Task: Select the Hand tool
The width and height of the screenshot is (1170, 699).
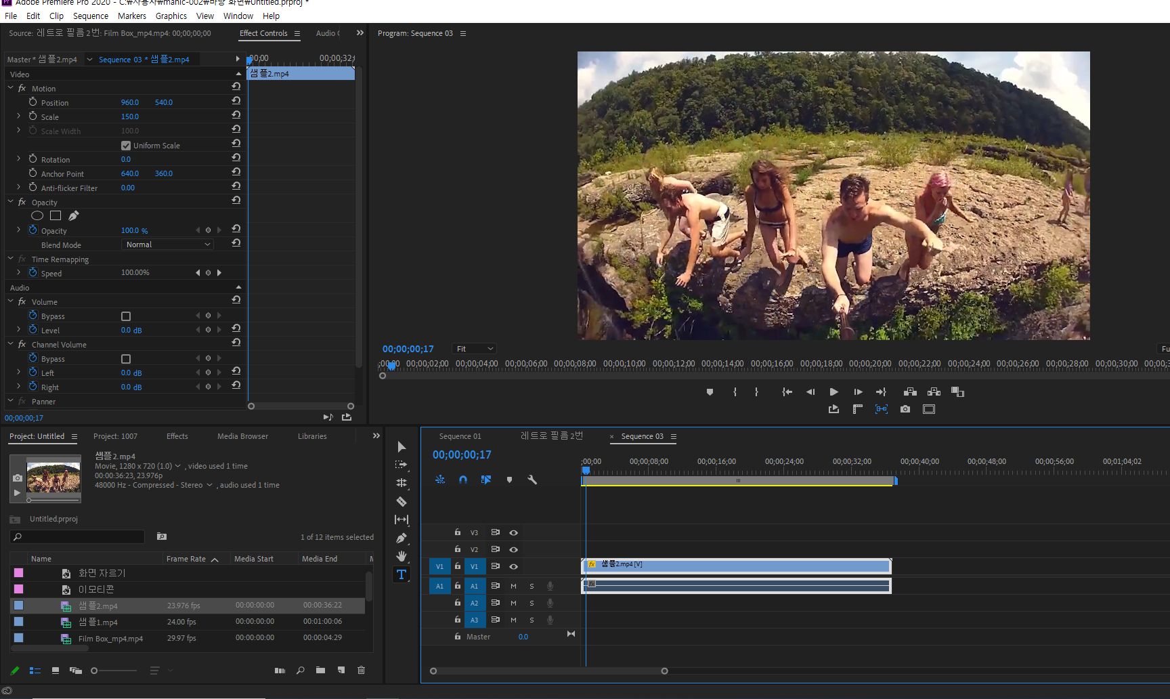Action: pyautogui.click(x=402, y=556)
